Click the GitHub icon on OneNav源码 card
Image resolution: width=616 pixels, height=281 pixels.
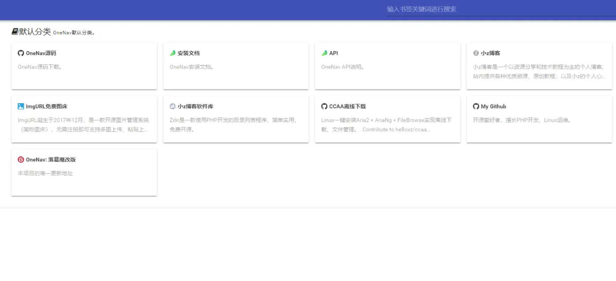[x=21, y=53]
